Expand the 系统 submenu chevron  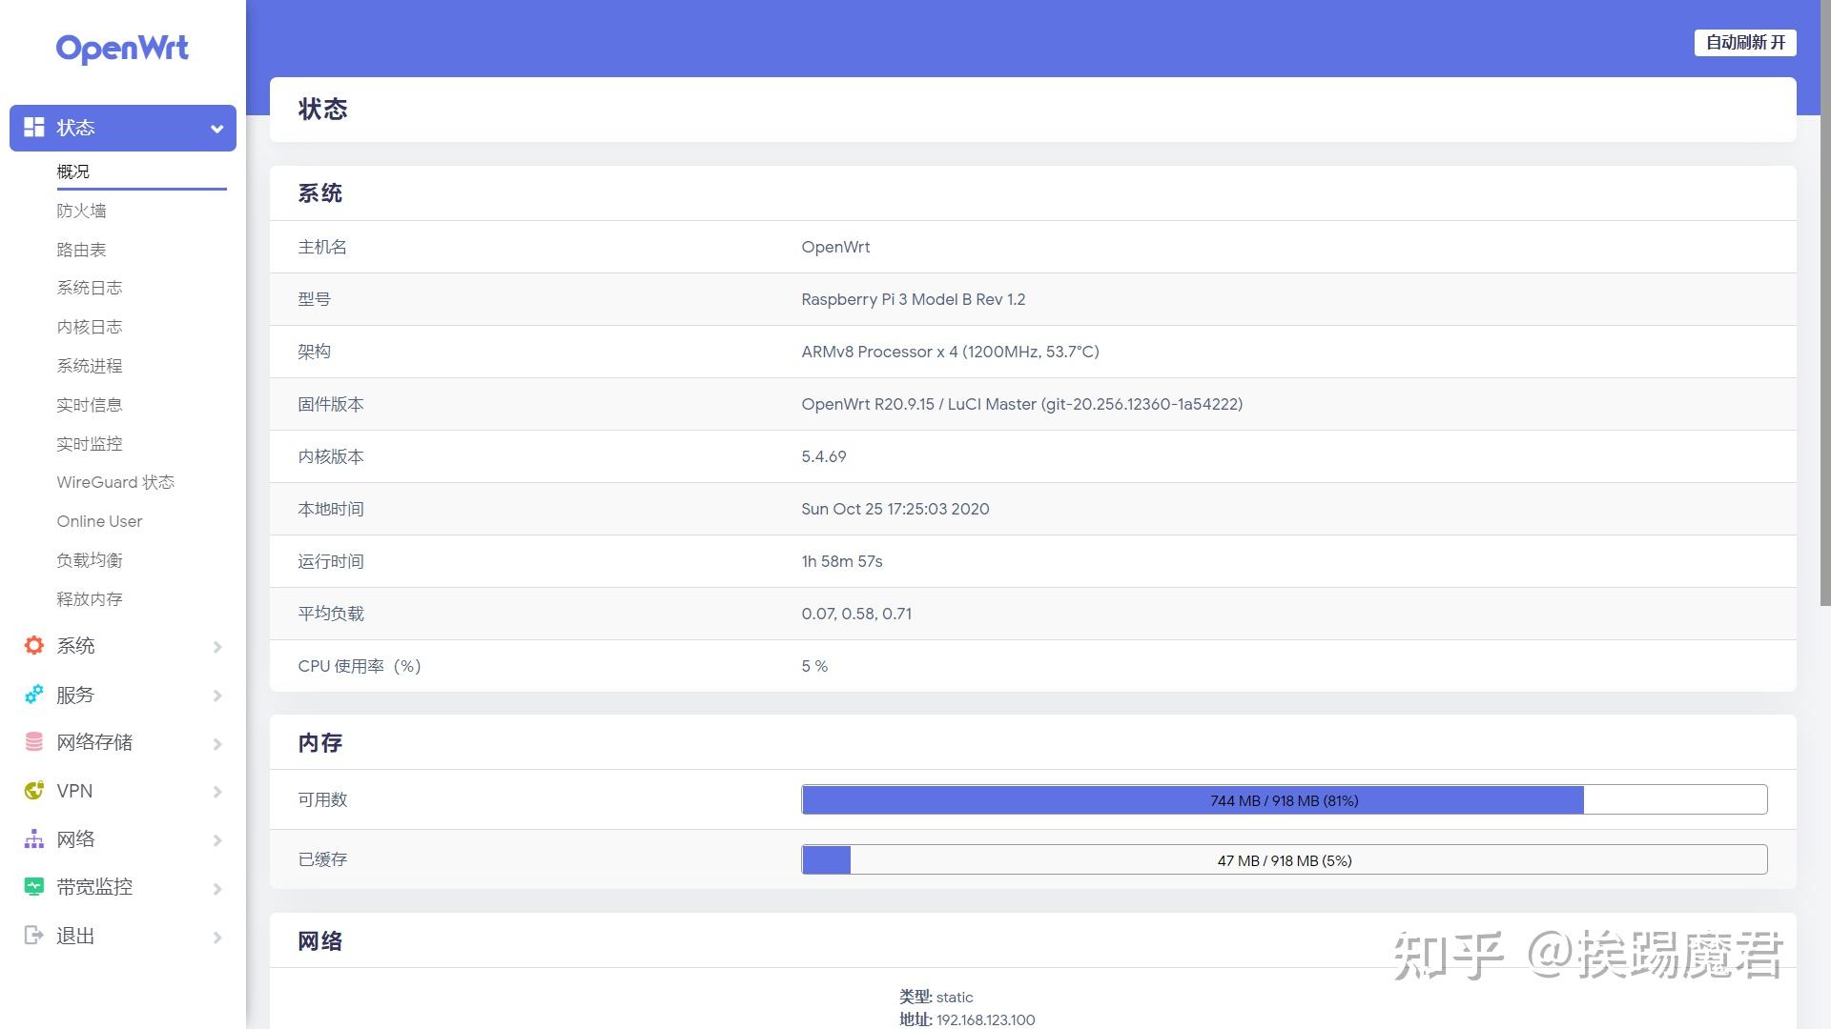pyautogui.click(x=218, y=647)
